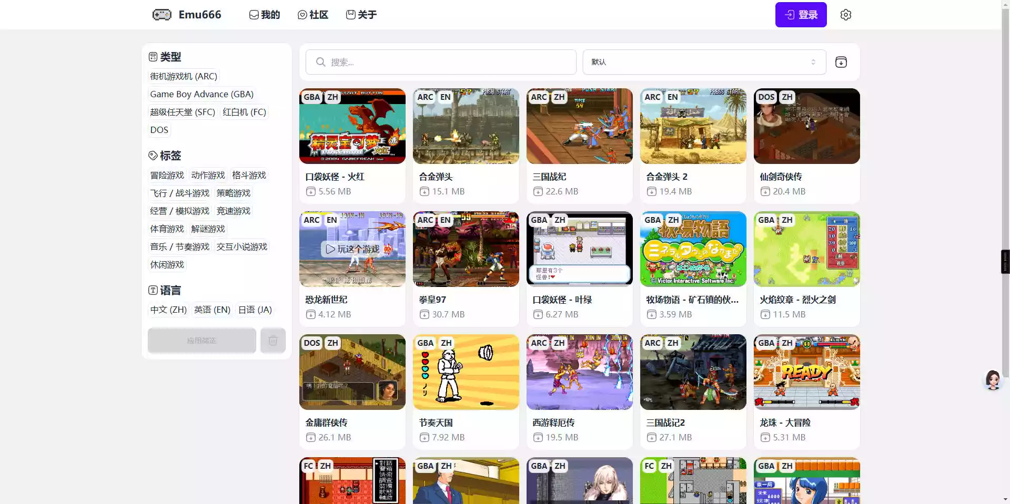Click the 节奏天国 game thumbnail

[x=466, y=372]
